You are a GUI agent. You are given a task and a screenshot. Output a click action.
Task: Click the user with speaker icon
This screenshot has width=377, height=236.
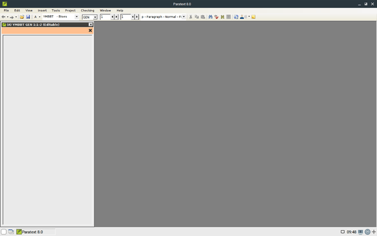coord(243,17)
